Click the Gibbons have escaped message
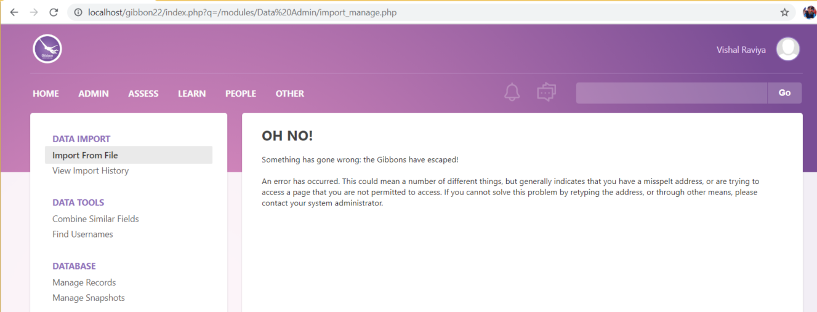This screenshot has width=817, height=312. pos(360,159)
